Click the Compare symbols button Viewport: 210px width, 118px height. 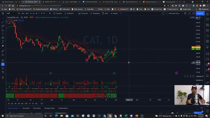[57, 13]
